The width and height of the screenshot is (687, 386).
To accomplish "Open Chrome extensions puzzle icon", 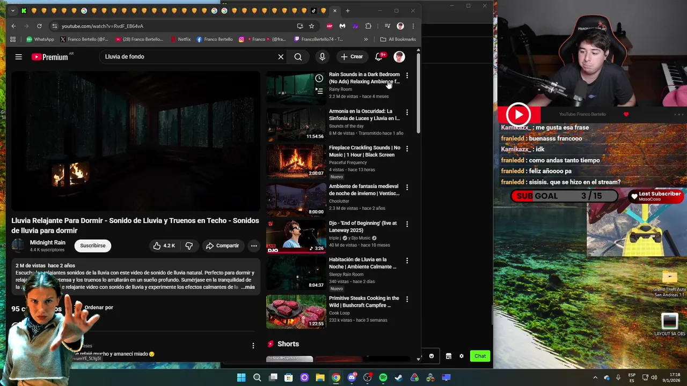I will click(x=368, y=26).
